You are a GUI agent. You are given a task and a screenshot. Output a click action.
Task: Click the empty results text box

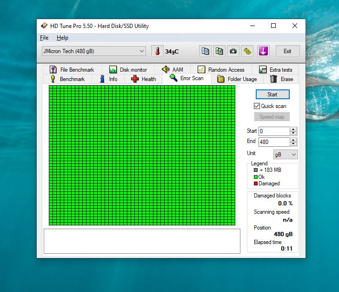(x=142, y=241)
